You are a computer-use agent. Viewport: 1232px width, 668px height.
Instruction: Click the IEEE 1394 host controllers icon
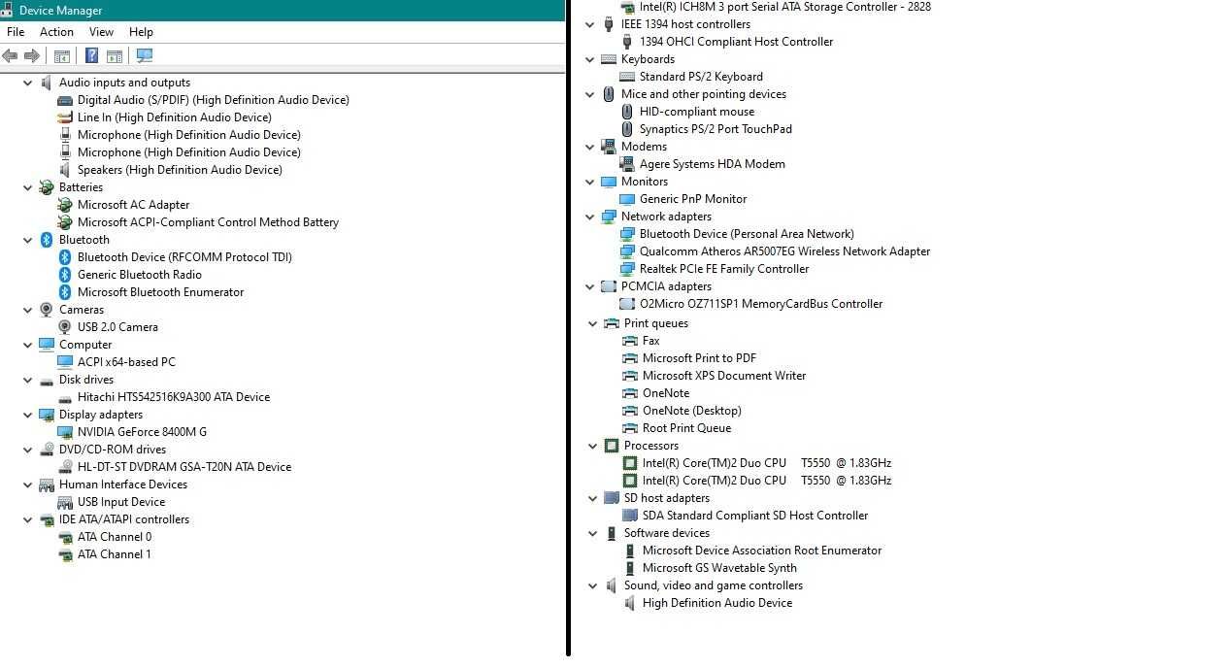[x=609, y=24]
